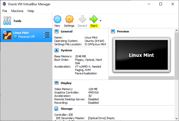This screenshot has width=179, height=121.
Task: Click the scroll down arrow of details pane
Action: tap(176, 119)
